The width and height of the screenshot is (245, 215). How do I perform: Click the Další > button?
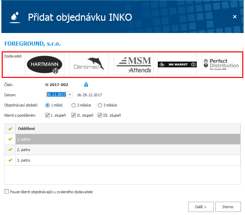click(x=201, y=207)
